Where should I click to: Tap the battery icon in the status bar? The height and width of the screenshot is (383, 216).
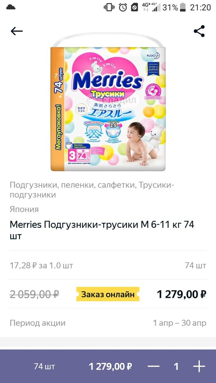(183, 7)
